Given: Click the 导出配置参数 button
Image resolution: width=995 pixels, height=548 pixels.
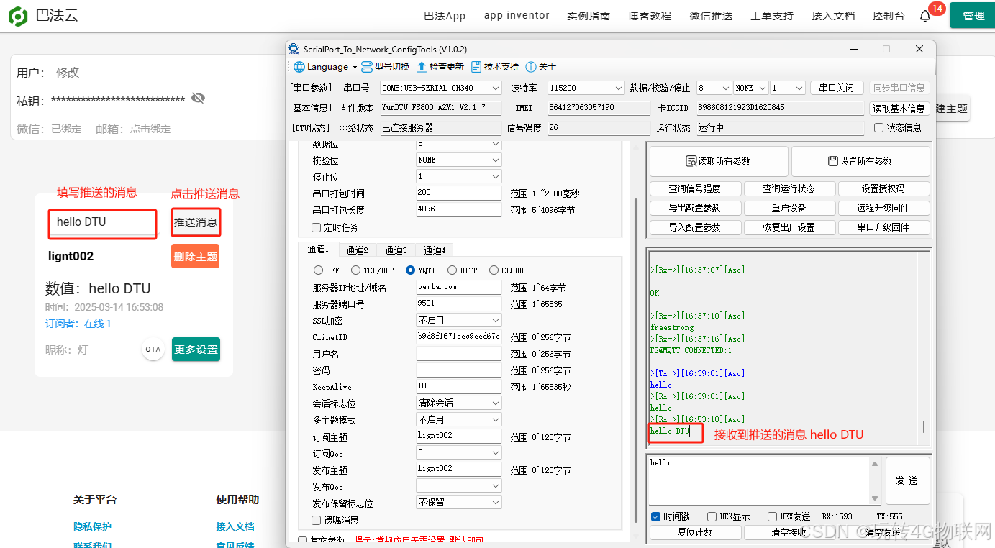Looking at the screenshot, I should coord(695,208).
